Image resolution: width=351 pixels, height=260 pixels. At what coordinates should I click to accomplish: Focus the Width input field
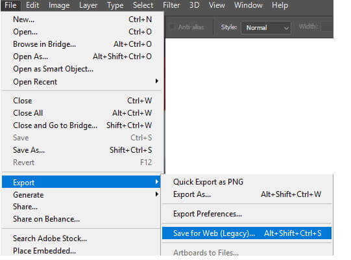327,27
